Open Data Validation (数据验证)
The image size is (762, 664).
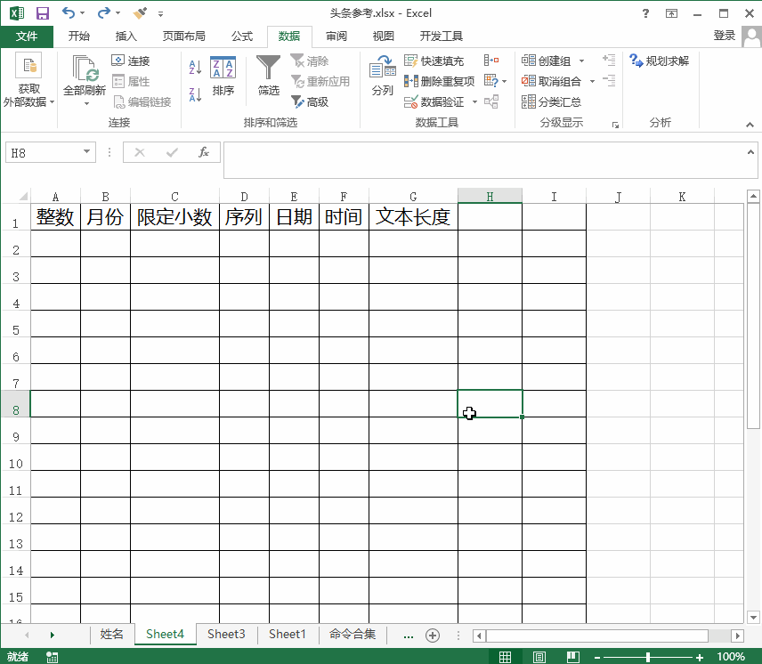pyautogui.click(x=434, y=101)
